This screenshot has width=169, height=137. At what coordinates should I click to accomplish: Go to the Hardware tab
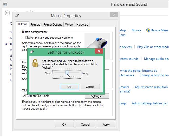82,25
